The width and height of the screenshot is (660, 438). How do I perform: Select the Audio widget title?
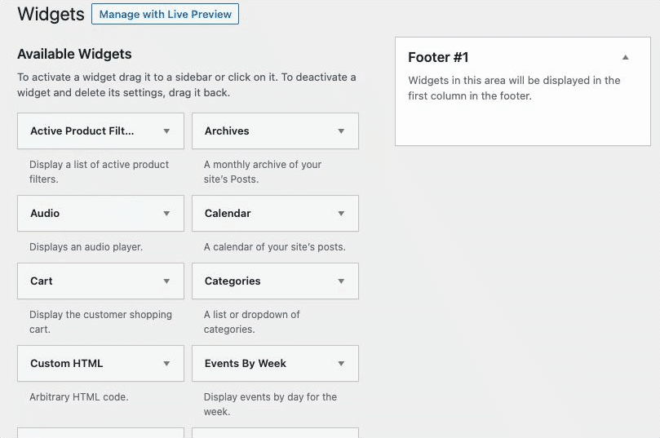[45, 214]
